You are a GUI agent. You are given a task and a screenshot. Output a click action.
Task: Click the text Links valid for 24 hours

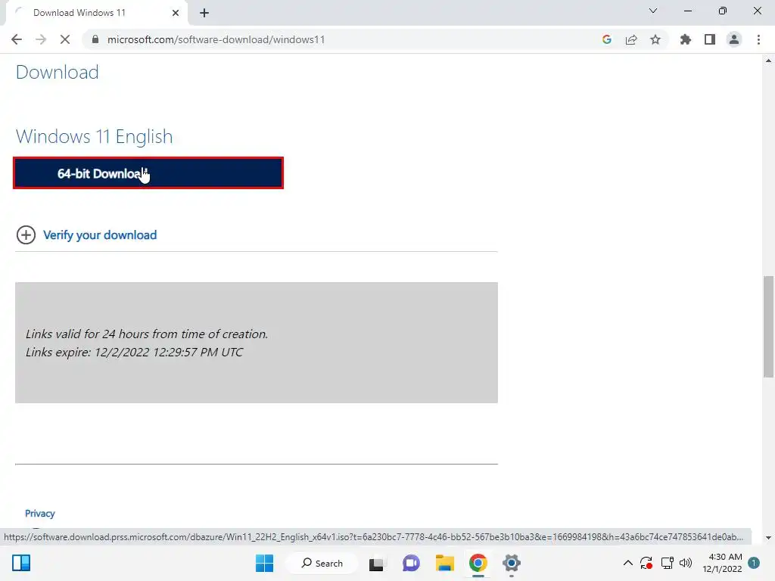pyautogui.click(x=147, y=334)
